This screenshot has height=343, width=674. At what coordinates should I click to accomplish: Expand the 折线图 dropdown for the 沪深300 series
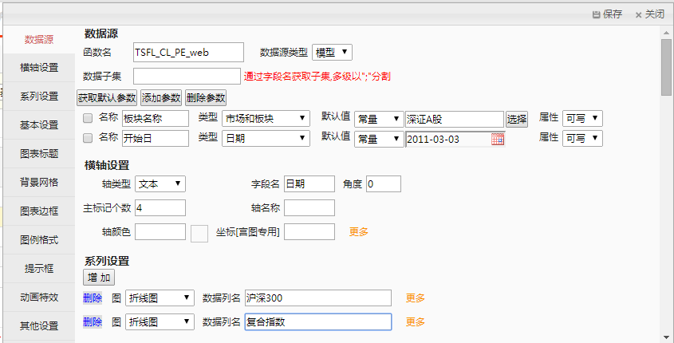click(160, 298)
